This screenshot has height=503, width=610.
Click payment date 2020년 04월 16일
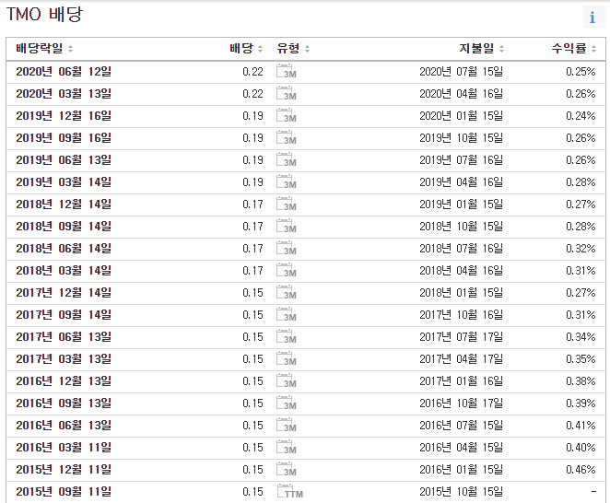pyautogui.click(x=461, y=94)
